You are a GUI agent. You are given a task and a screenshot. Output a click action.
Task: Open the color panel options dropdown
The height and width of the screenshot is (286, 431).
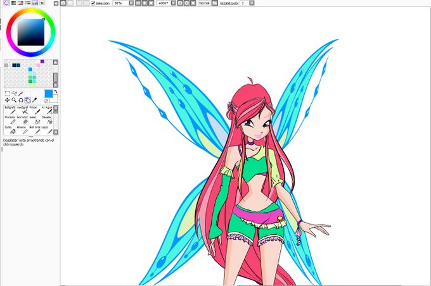tap(56, 3)
